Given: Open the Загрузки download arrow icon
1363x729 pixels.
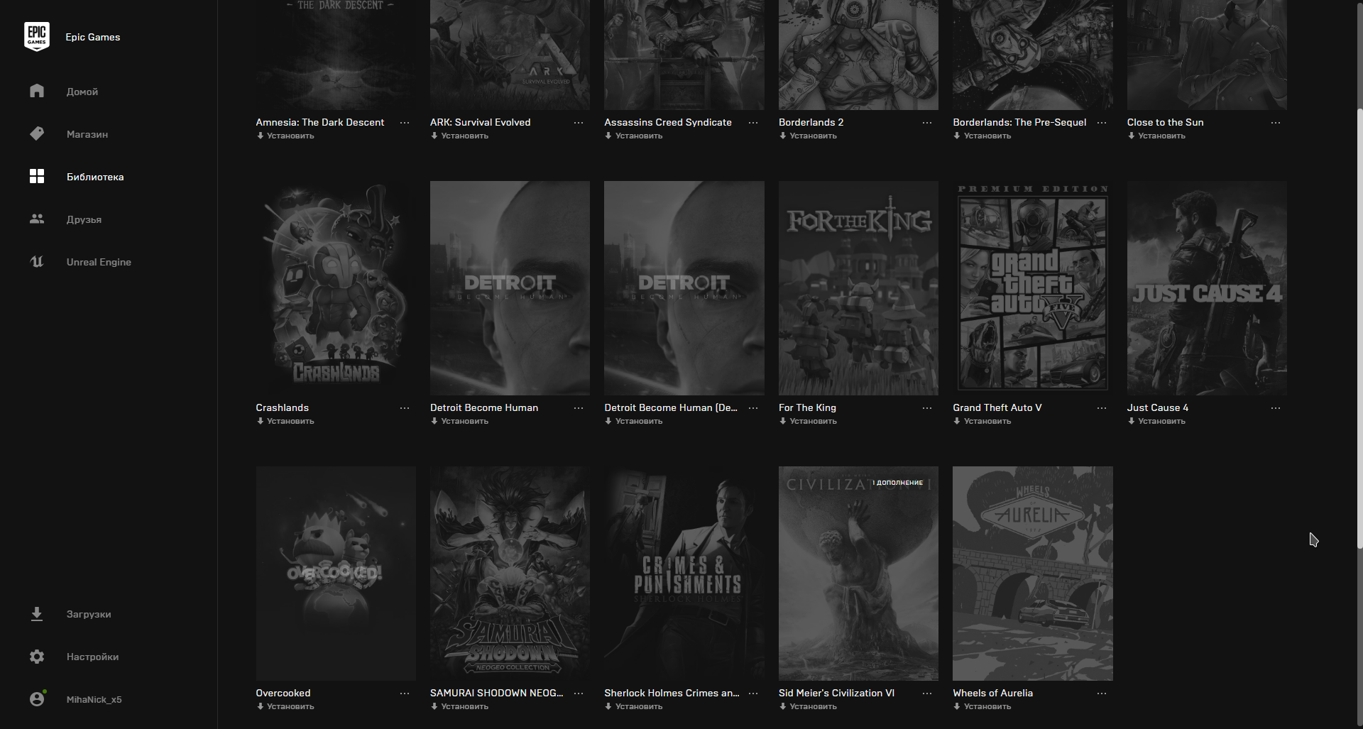Looking at the screenshot, I should click(37, 614).
